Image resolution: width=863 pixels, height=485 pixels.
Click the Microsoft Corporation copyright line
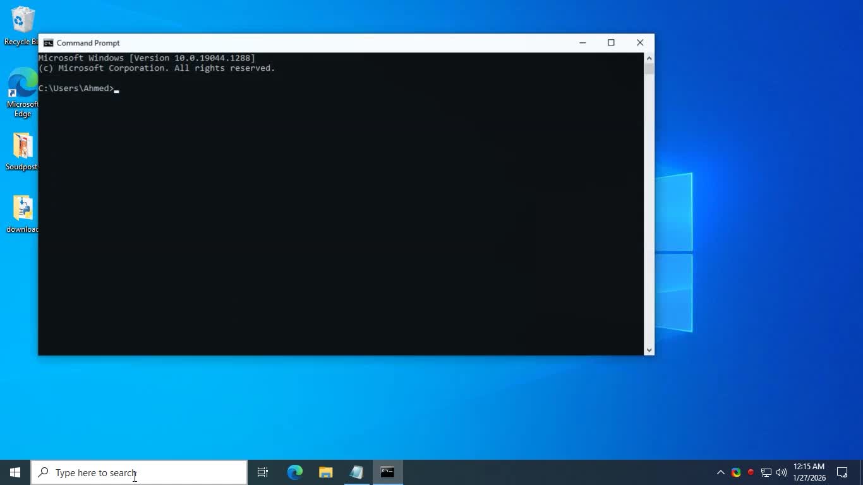coord(157,68)
